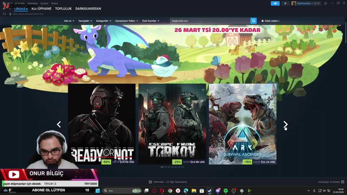Open Spotify from the taskbar

point(226,191)
